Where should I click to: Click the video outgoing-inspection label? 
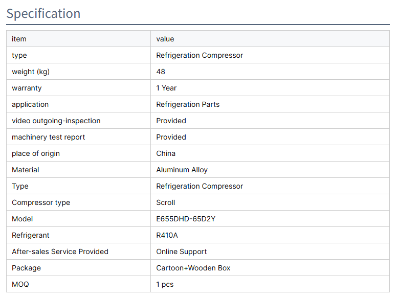[x=56, y=121]
